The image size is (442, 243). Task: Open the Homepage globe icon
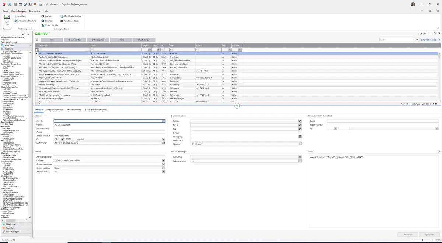coord(300,136)
